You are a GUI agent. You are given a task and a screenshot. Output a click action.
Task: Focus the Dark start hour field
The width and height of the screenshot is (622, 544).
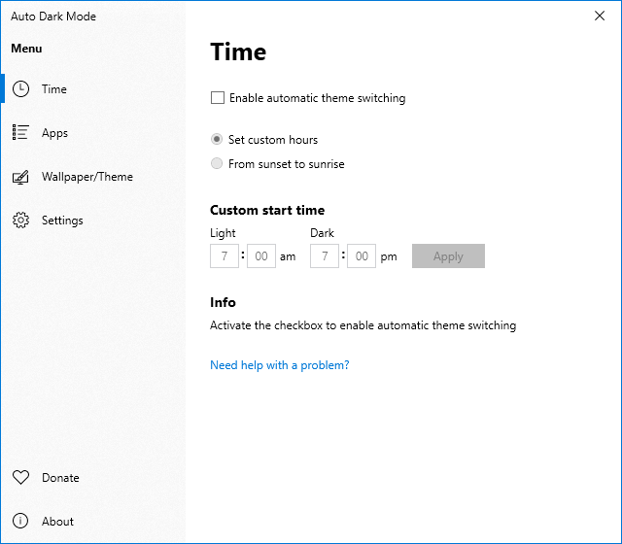(324, 256)
